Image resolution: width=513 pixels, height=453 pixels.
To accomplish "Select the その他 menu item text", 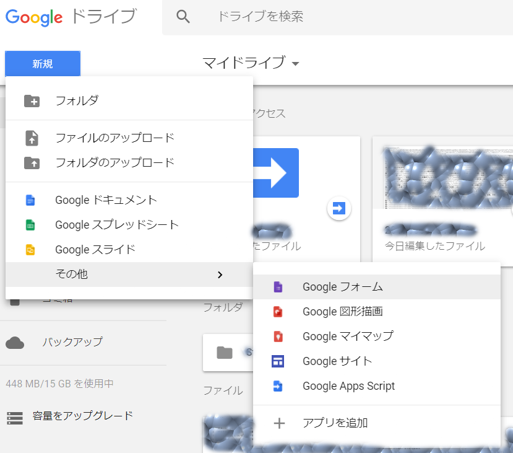I will click(72, 274).
